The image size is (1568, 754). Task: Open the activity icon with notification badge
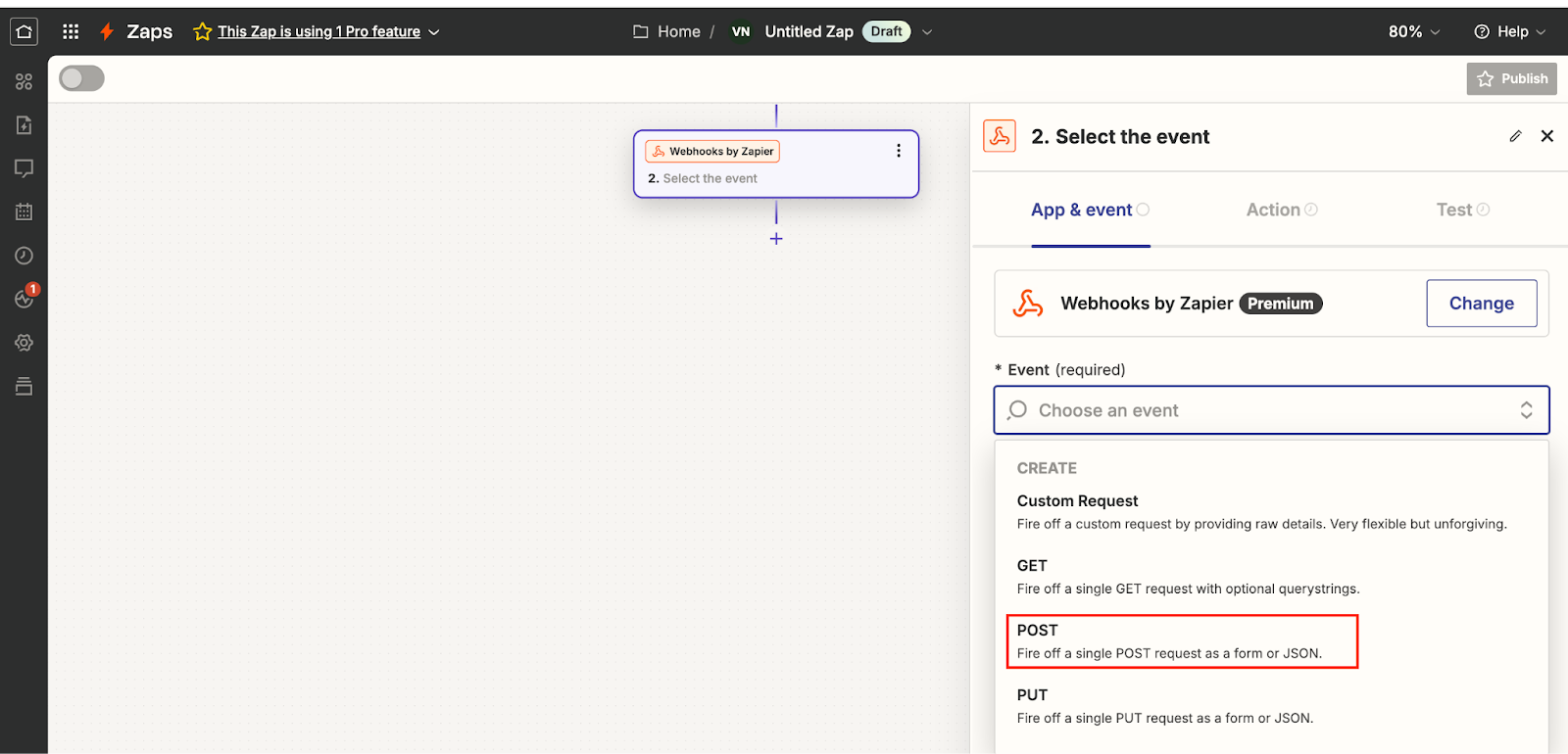pyautogui.click(x=24, y=299)
